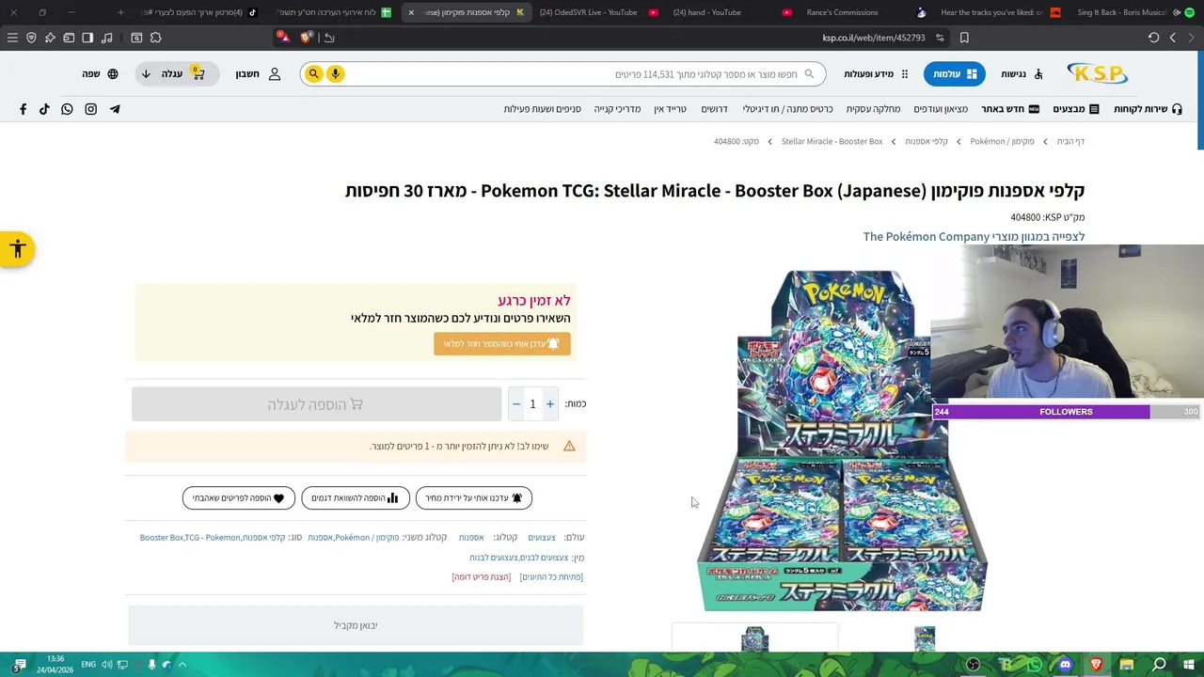Open Discord from the taskbar

click(x=1065, y=665)
